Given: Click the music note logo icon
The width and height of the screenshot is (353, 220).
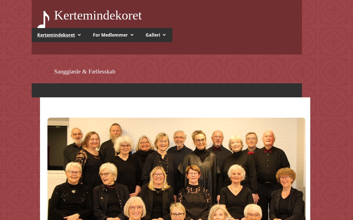Looking at the screenshot, I should pos(43,19).
